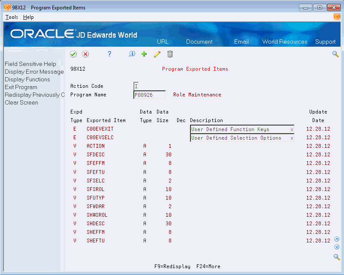Click the Email header link
This screenshot has height=275, width=344.
(x=241, y=42)
